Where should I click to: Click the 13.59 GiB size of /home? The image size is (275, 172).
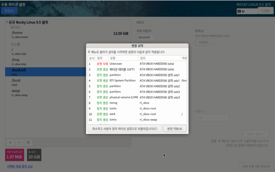tap(121, 34)
